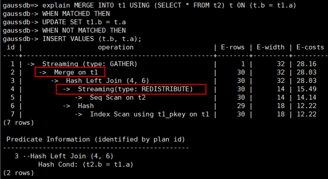328x179 pixels.
Task: Click the "E-costs" column header
Action: [310, 47]
